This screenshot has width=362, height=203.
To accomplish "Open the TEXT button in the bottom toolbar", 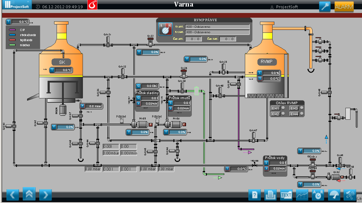I will point(286,195).
